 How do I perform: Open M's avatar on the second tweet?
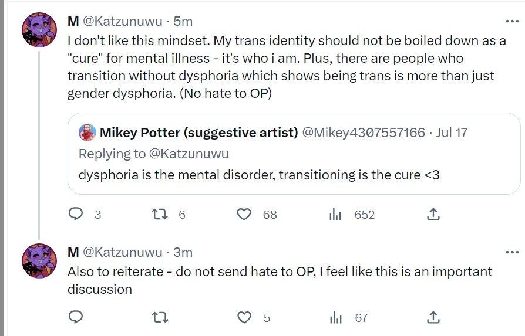pyautogui.click(x=39, y=261)
